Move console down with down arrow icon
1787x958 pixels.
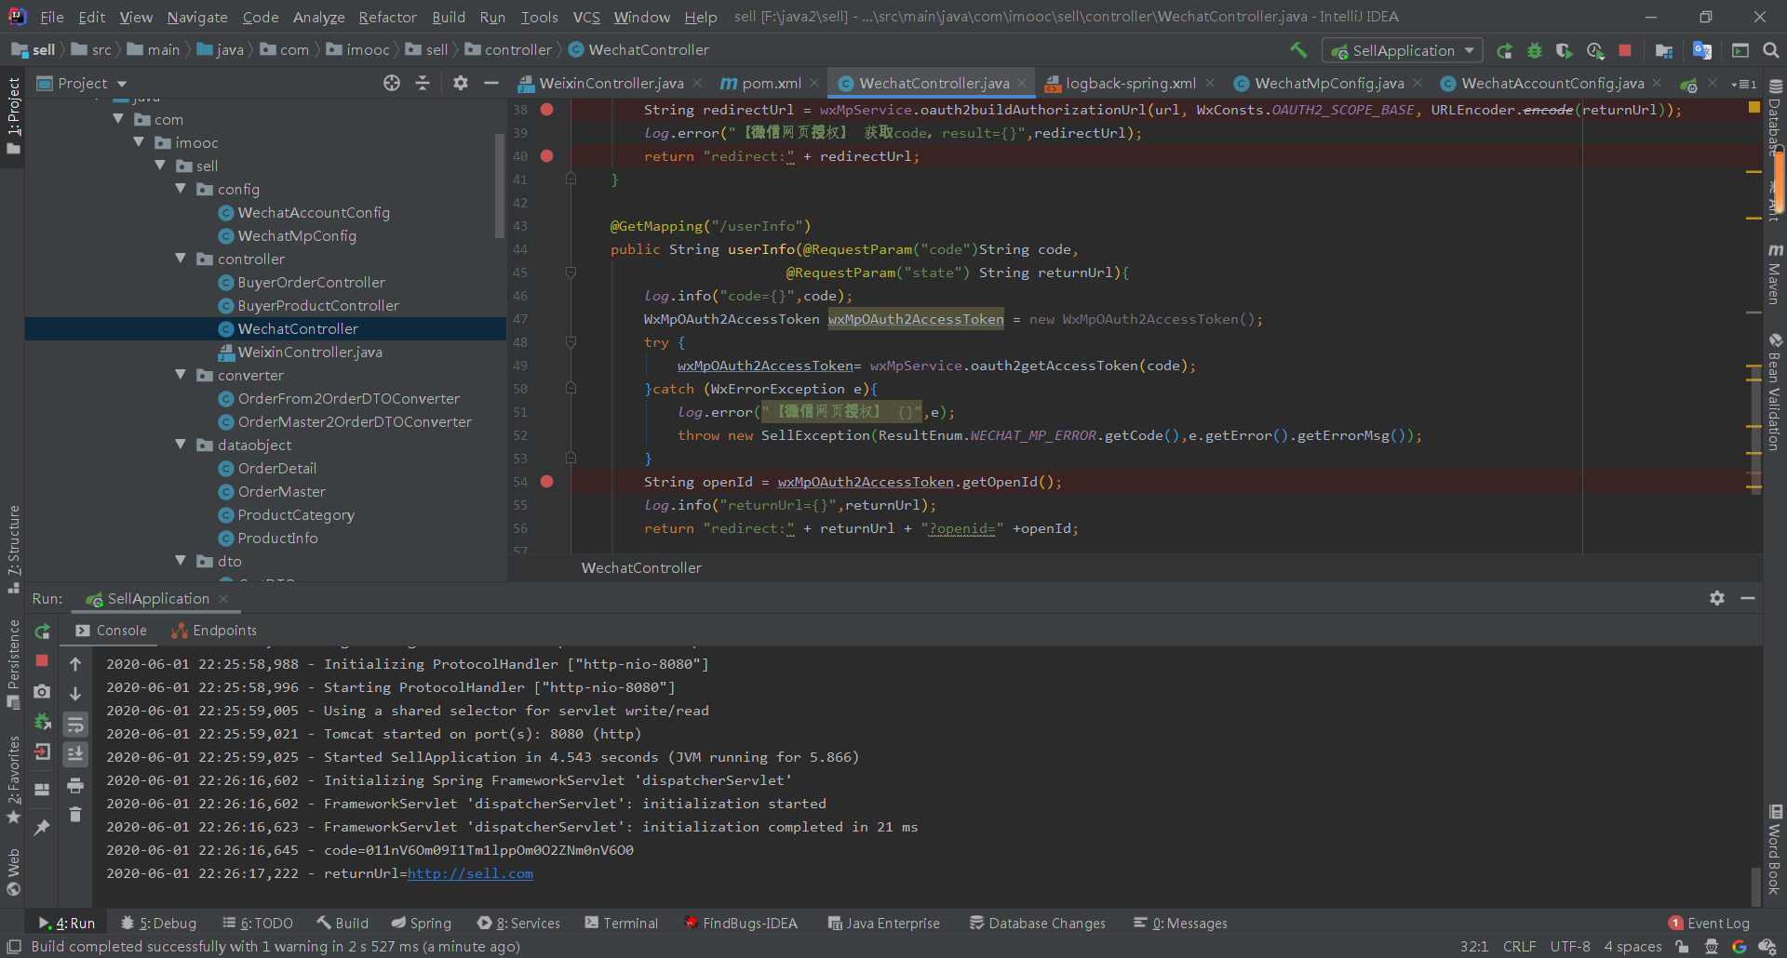(75, 694)
